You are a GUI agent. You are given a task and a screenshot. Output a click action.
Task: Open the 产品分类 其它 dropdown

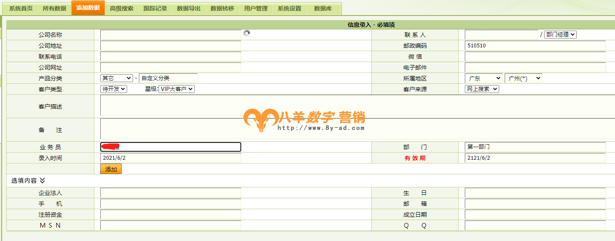click(117, 78)
